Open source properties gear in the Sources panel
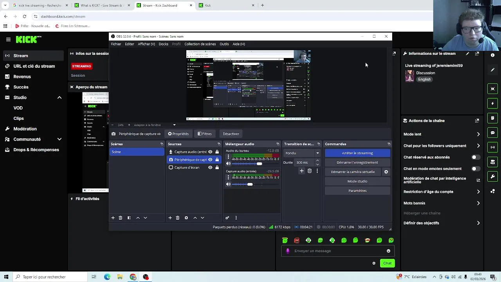The image size is (501, 282). pyautogui.click(x=186, y=218)
